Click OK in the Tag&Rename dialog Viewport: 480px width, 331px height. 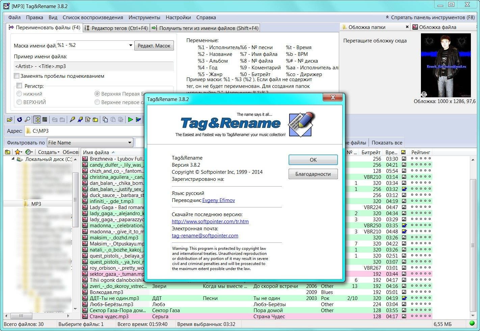pos(313,160)
